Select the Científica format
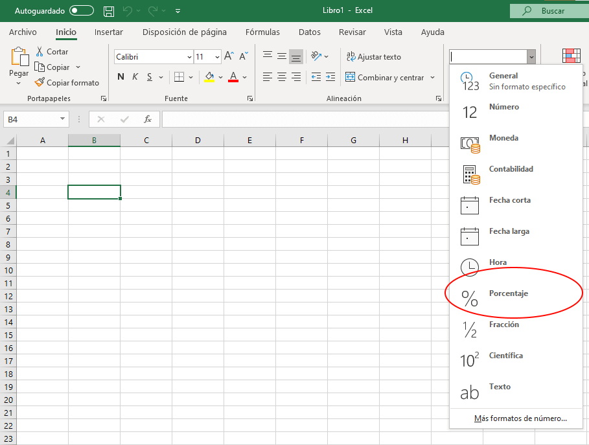 516,361
